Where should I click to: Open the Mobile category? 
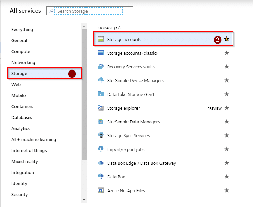click(x=19, y=96)
